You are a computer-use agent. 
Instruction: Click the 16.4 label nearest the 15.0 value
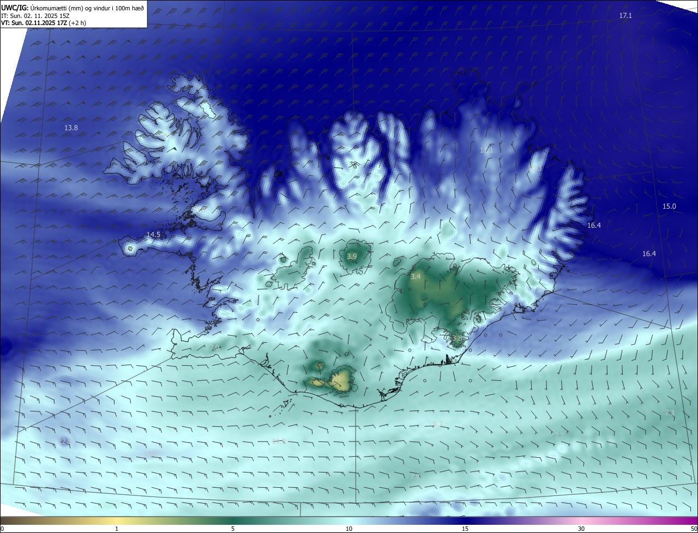(x=649, y=253)
